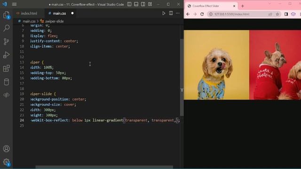Open the Explorer view in activity bar
The image size is (301, 169).
[6, 15]
